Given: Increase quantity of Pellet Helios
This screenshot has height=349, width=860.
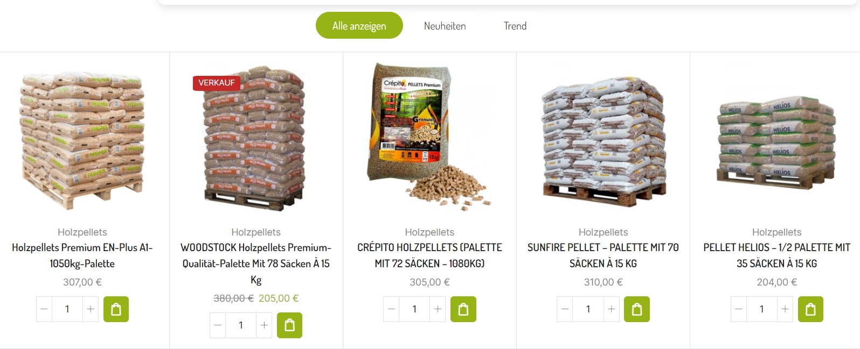Looking at the screenshot, I should click(785, 309).
